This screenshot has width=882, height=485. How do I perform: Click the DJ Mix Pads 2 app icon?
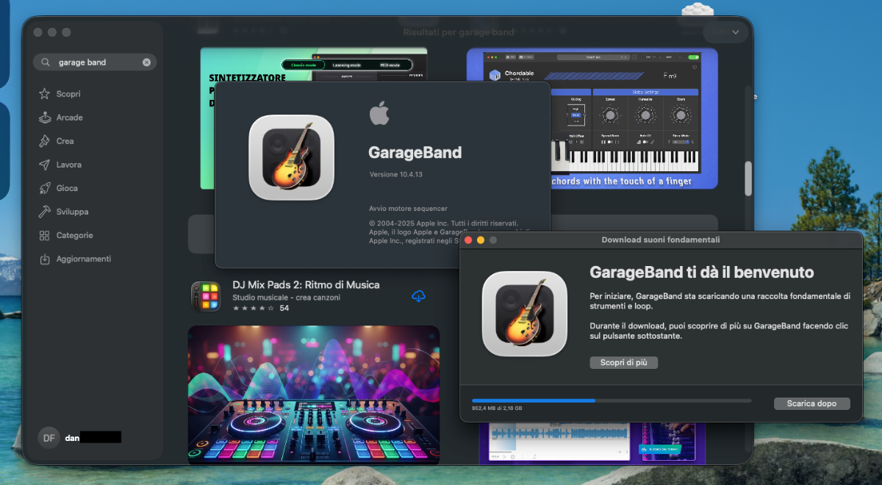click(205, 296)
